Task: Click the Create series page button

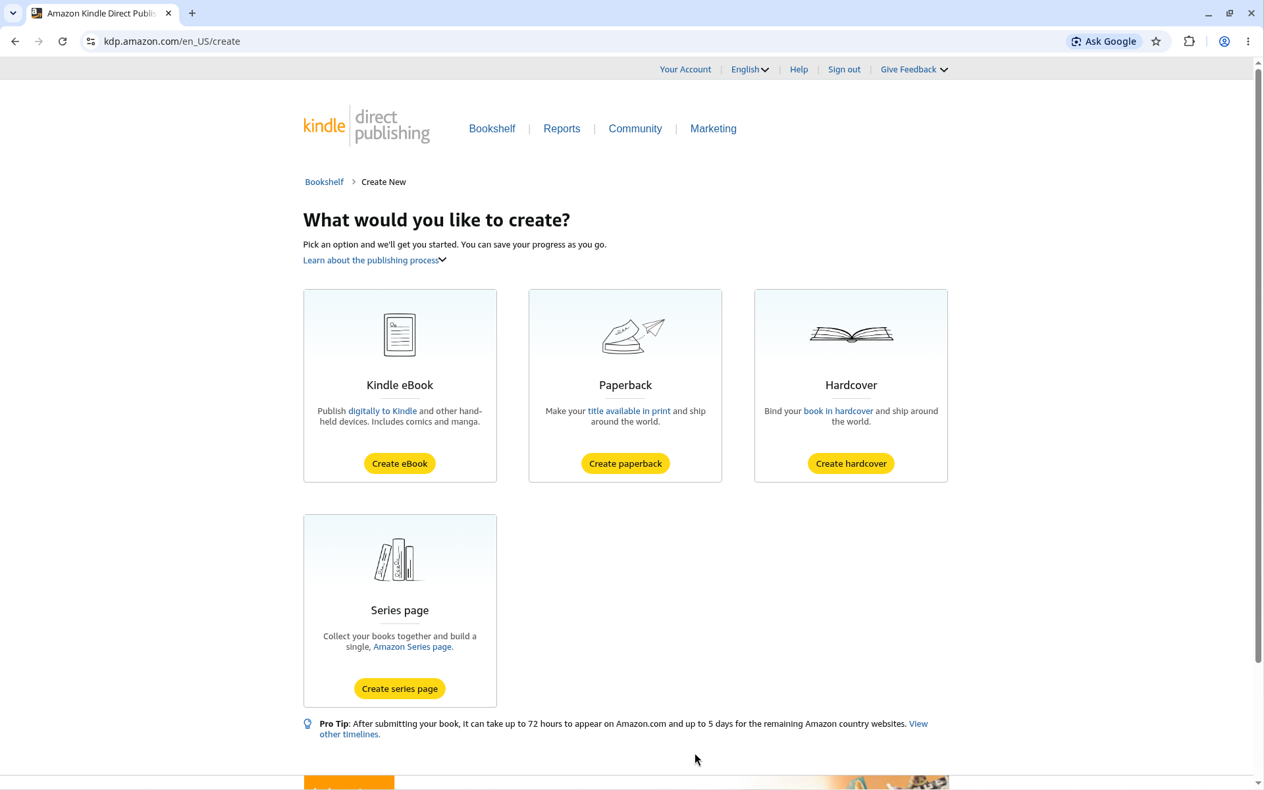Action: [x=400, y=689]
